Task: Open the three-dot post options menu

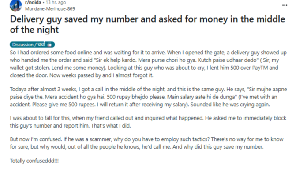Action: [x=285, y=5]
